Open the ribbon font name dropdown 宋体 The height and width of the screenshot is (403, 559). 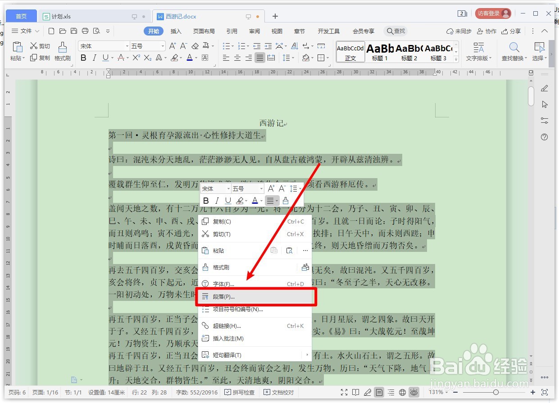tap(127, 46)
